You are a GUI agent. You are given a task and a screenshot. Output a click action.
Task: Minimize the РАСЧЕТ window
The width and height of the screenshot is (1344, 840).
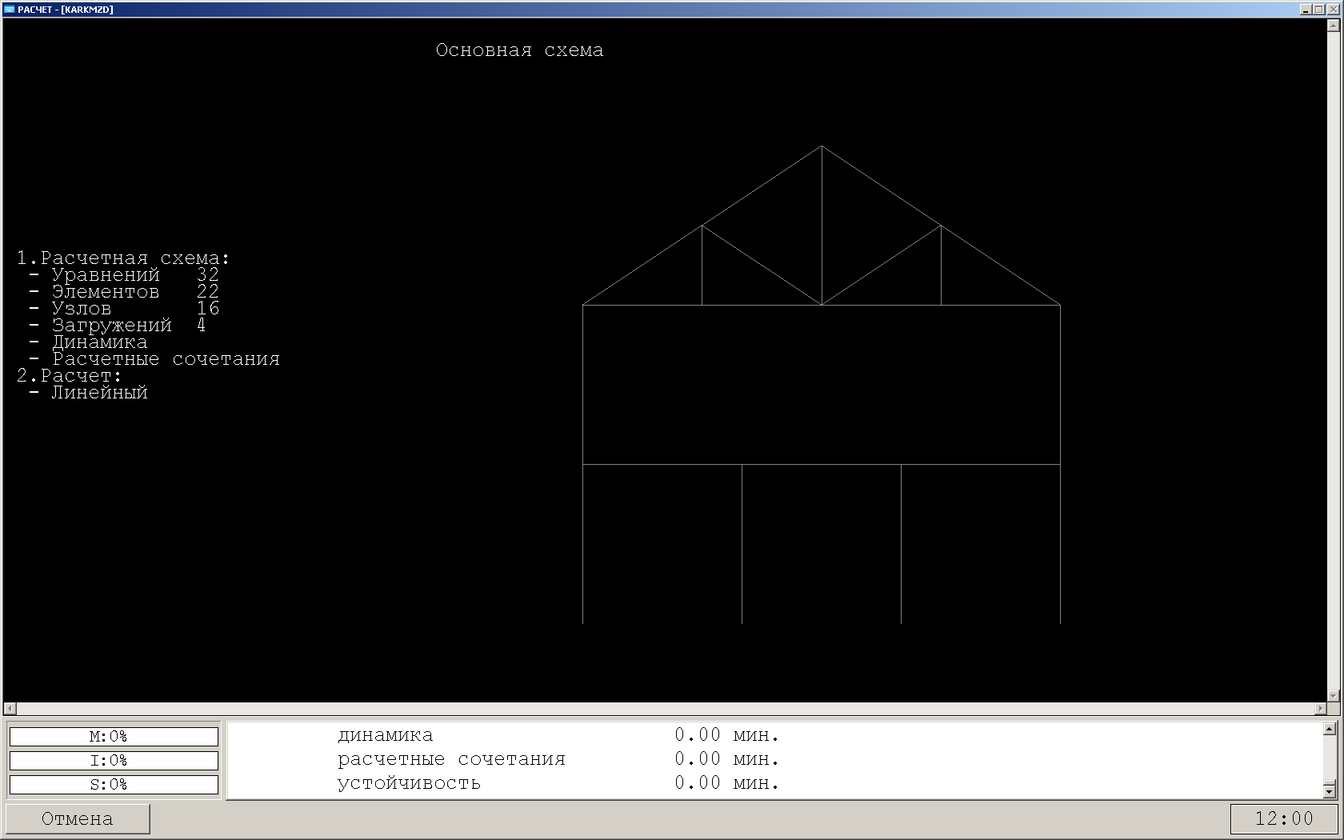tap(1306, 10)
